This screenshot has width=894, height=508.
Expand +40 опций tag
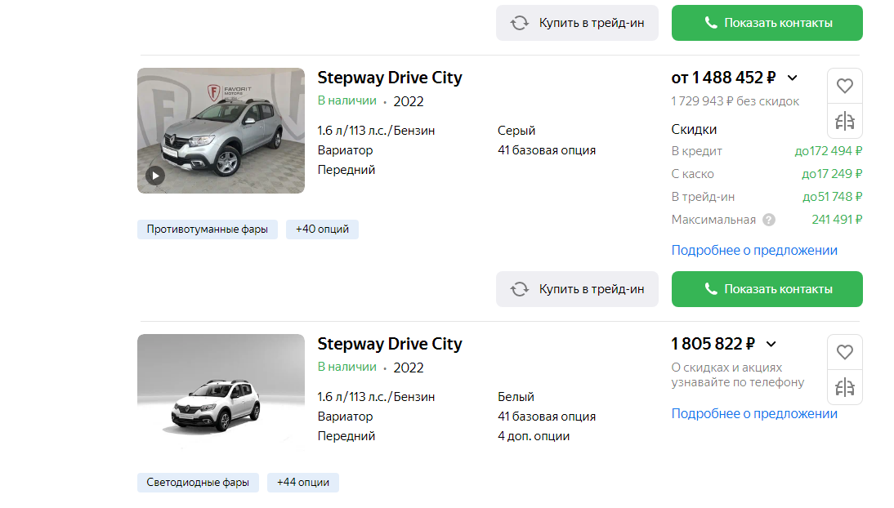pos(322,229)
